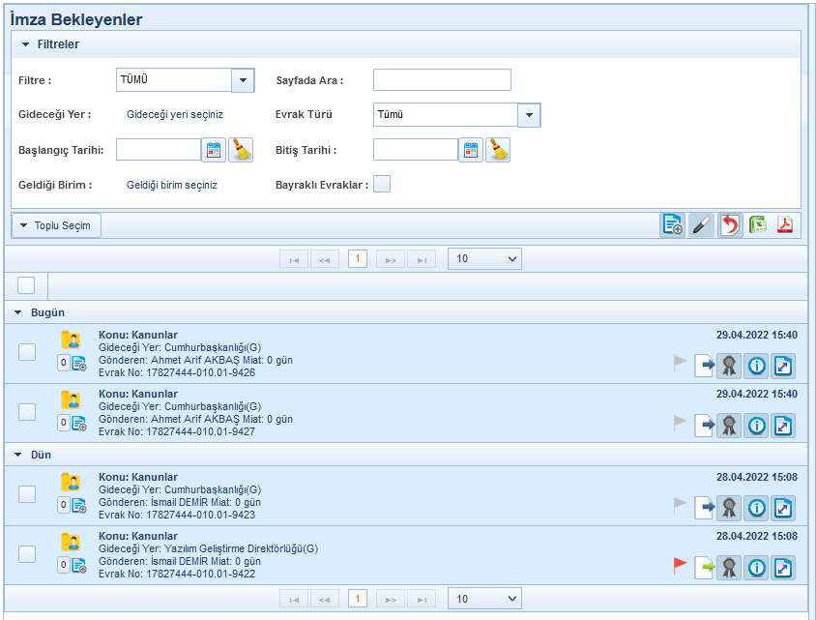816x620 pixels.
Task: Open calendar picker for Başlangıç Tarihi
Action: click(x=214, y=150)
